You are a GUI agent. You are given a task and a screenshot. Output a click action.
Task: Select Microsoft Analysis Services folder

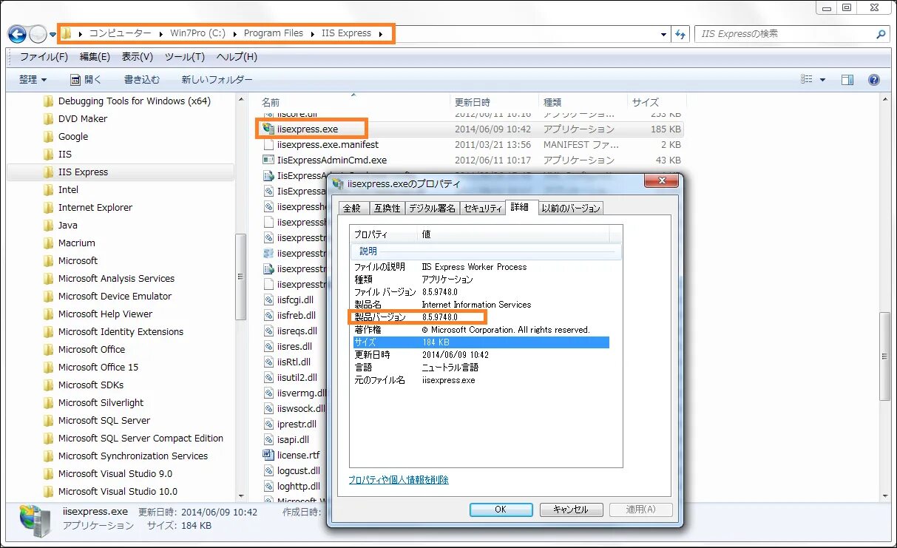pos(116,279)
